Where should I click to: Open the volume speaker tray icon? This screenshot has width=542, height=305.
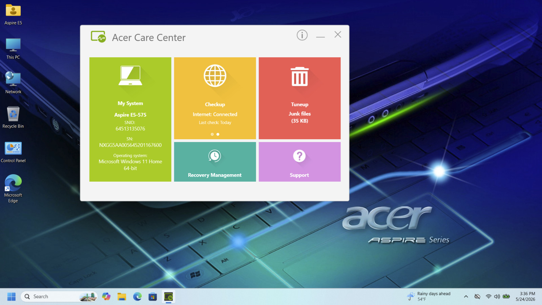tap(497, 297)
